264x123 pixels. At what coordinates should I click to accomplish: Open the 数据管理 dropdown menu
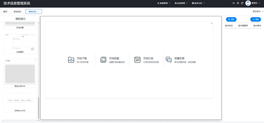click(164, 3)
